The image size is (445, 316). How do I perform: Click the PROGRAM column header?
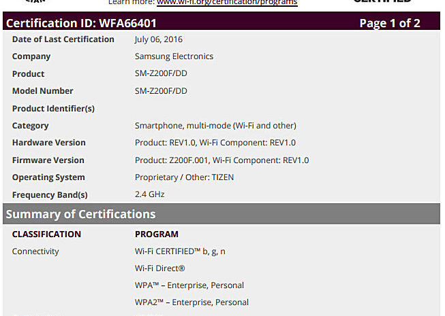(157, 234)
